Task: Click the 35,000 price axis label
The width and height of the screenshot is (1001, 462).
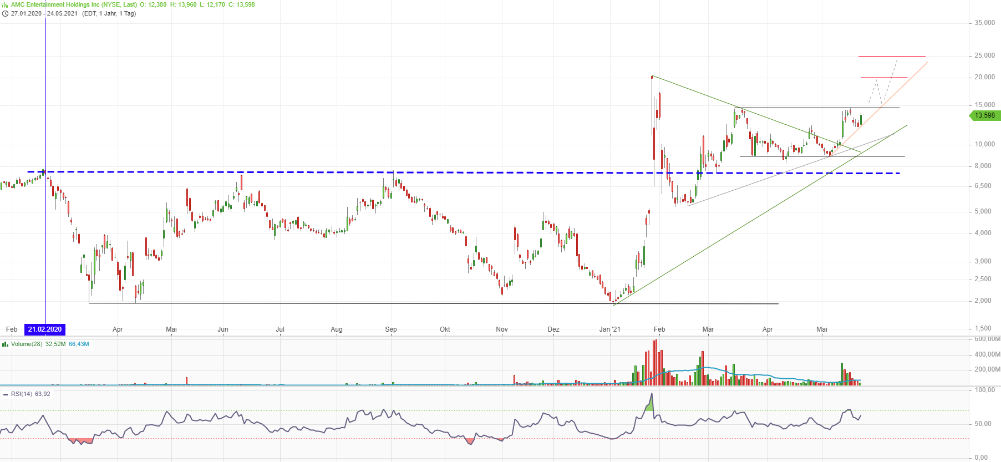Action: pyautogui.click(x=985, y=23)
